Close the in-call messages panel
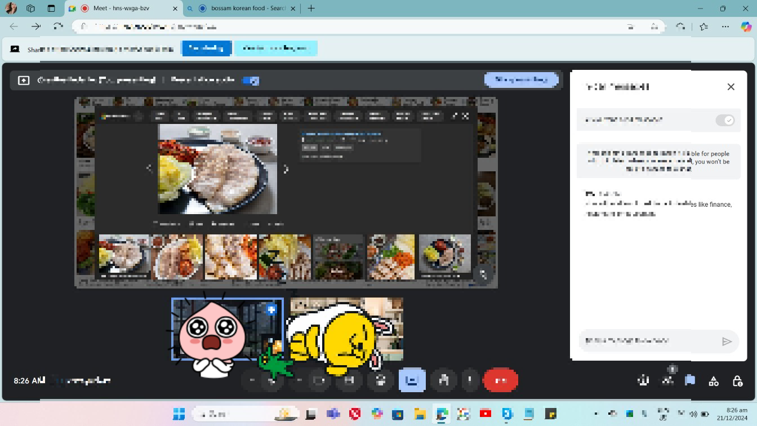 click(731, 87)
